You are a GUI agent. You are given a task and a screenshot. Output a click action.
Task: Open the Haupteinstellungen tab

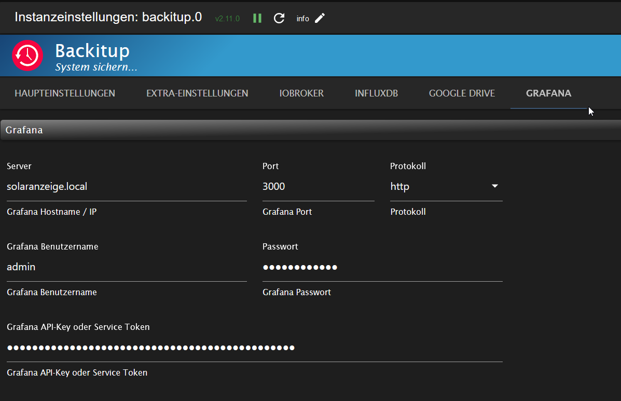65,93
